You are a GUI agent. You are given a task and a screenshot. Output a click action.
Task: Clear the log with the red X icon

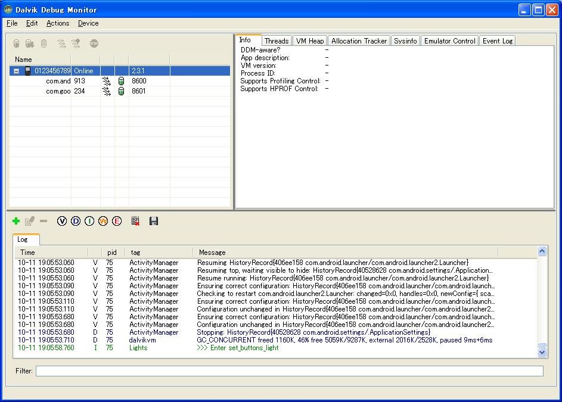tap(135, 221)
